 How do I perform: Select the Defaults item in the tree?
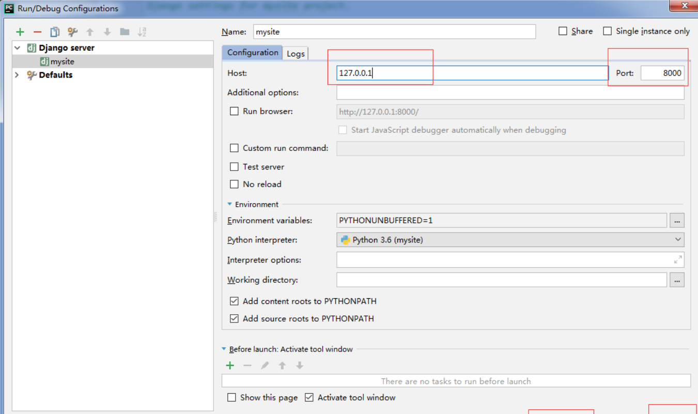coord(55,75)
